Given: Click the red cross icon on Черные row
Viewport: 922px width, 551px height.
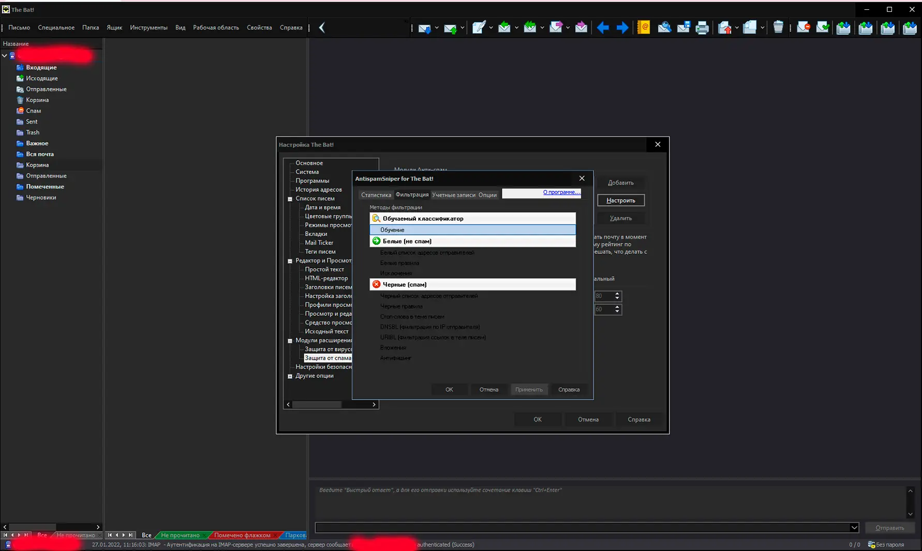Looking at the screenshot, I should pyautogui.click(x=376, y=284).
